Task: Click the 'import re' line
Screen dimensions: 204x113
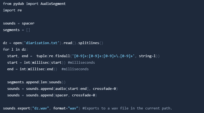Action: click(x=12, y=10)
